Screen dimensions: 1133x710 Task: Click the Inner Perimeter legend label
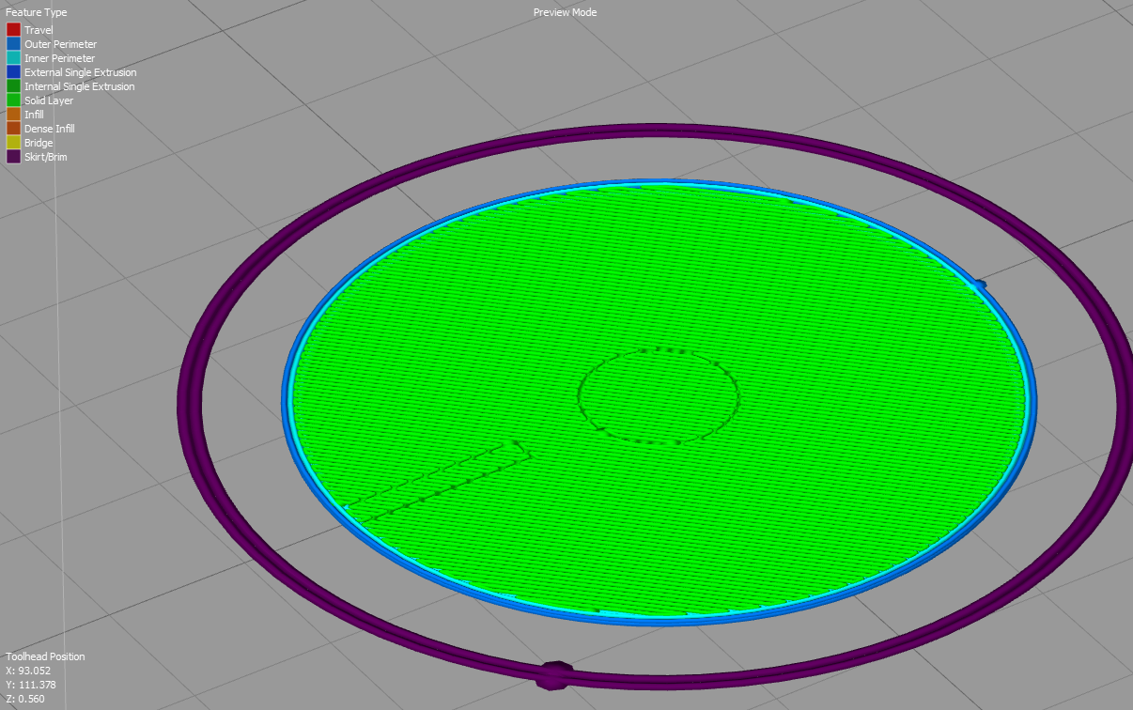click(x=59, y=58)
